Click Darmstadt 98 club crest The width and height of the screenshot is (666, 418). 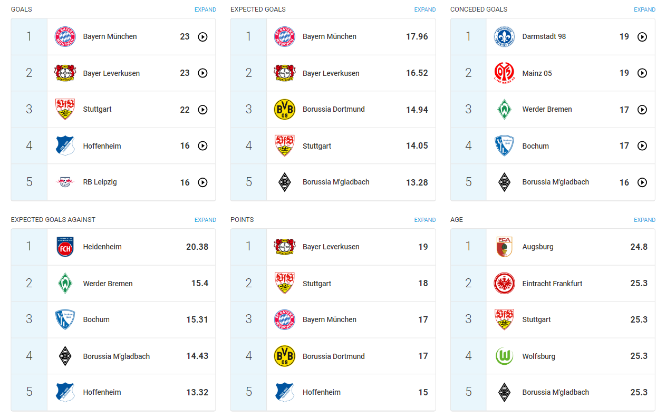(x=505, y=37)
